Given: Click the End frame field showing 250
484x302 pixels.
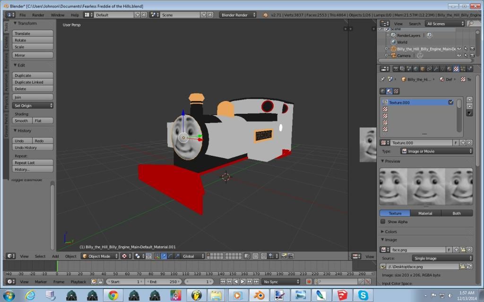Looking at the screenshot, I should (163, 281).
